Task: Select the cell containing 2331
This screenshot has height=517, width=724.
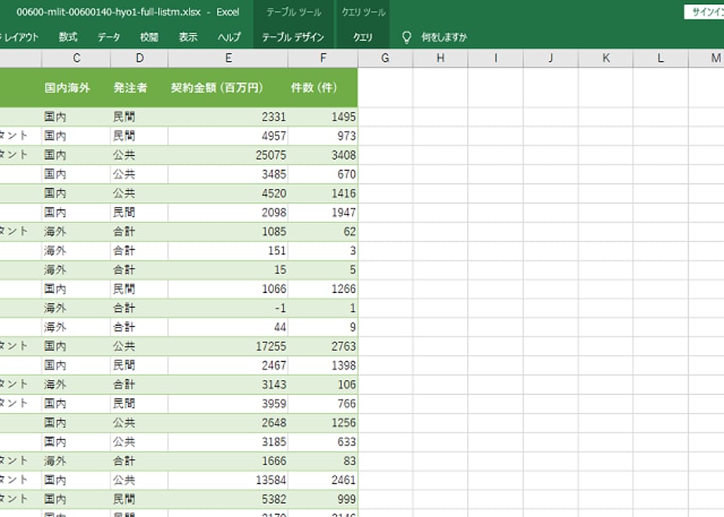Action: click(x=228, y=117)
